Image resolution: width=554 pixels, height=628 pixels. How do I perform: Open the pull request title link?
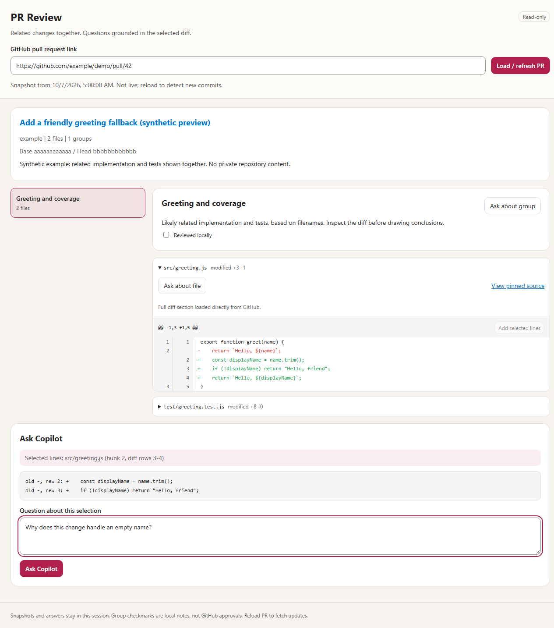(x=115, y=123)
